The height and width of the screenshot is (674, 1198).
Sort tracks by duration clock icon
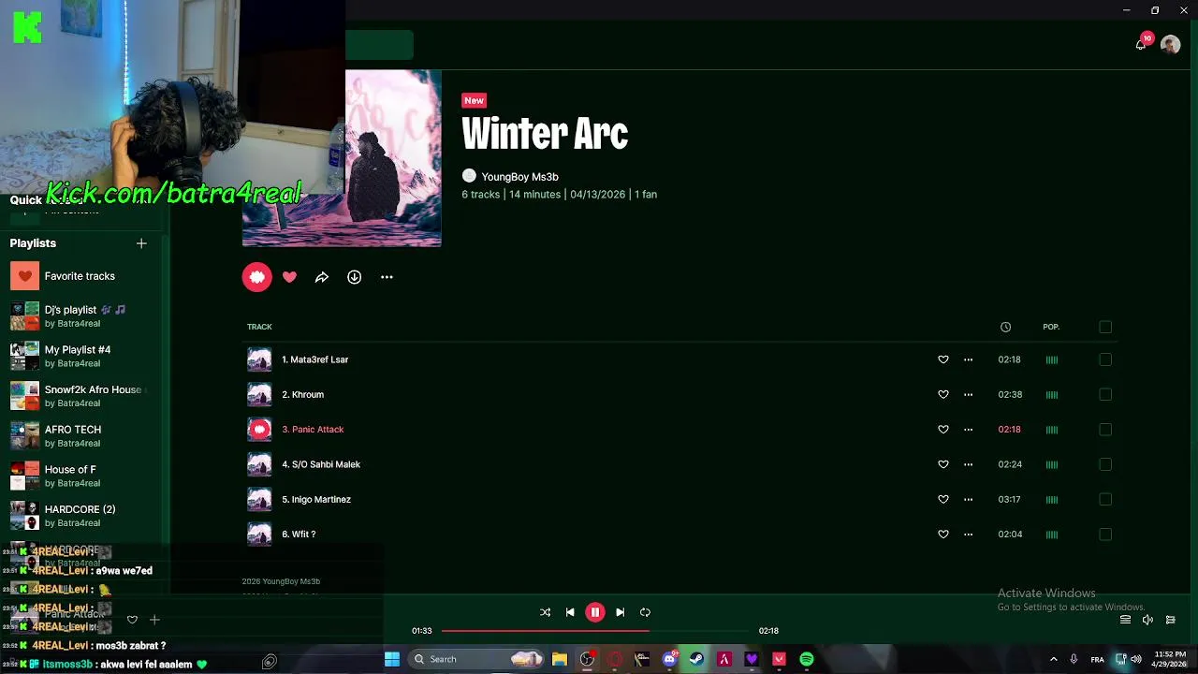coord(1005,327)
